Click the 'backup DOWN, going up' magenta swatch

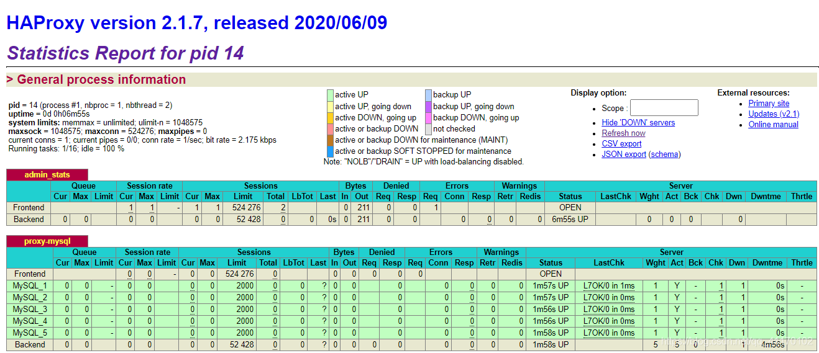point(428,117)
